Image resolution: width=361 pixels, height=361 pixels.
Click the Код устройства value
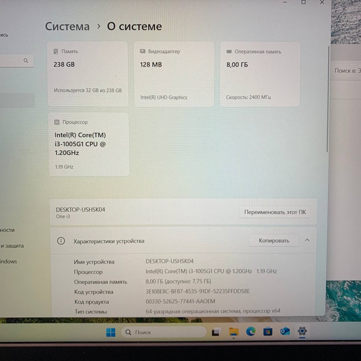pyautogui.click(x=198, y=291)
